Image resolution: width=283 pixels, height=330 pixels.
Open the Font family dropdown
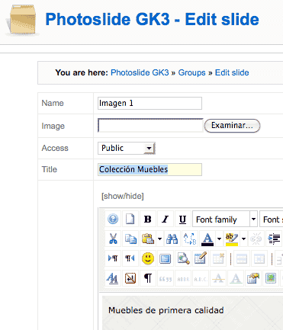(x=225, y=219)
